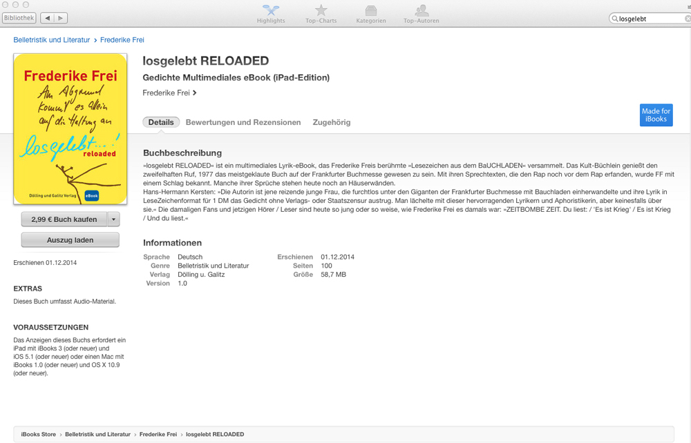This screenshot has width=691, height=443.
Task: Switch to the Zugehörig tab
Action: tap(332, 122)
